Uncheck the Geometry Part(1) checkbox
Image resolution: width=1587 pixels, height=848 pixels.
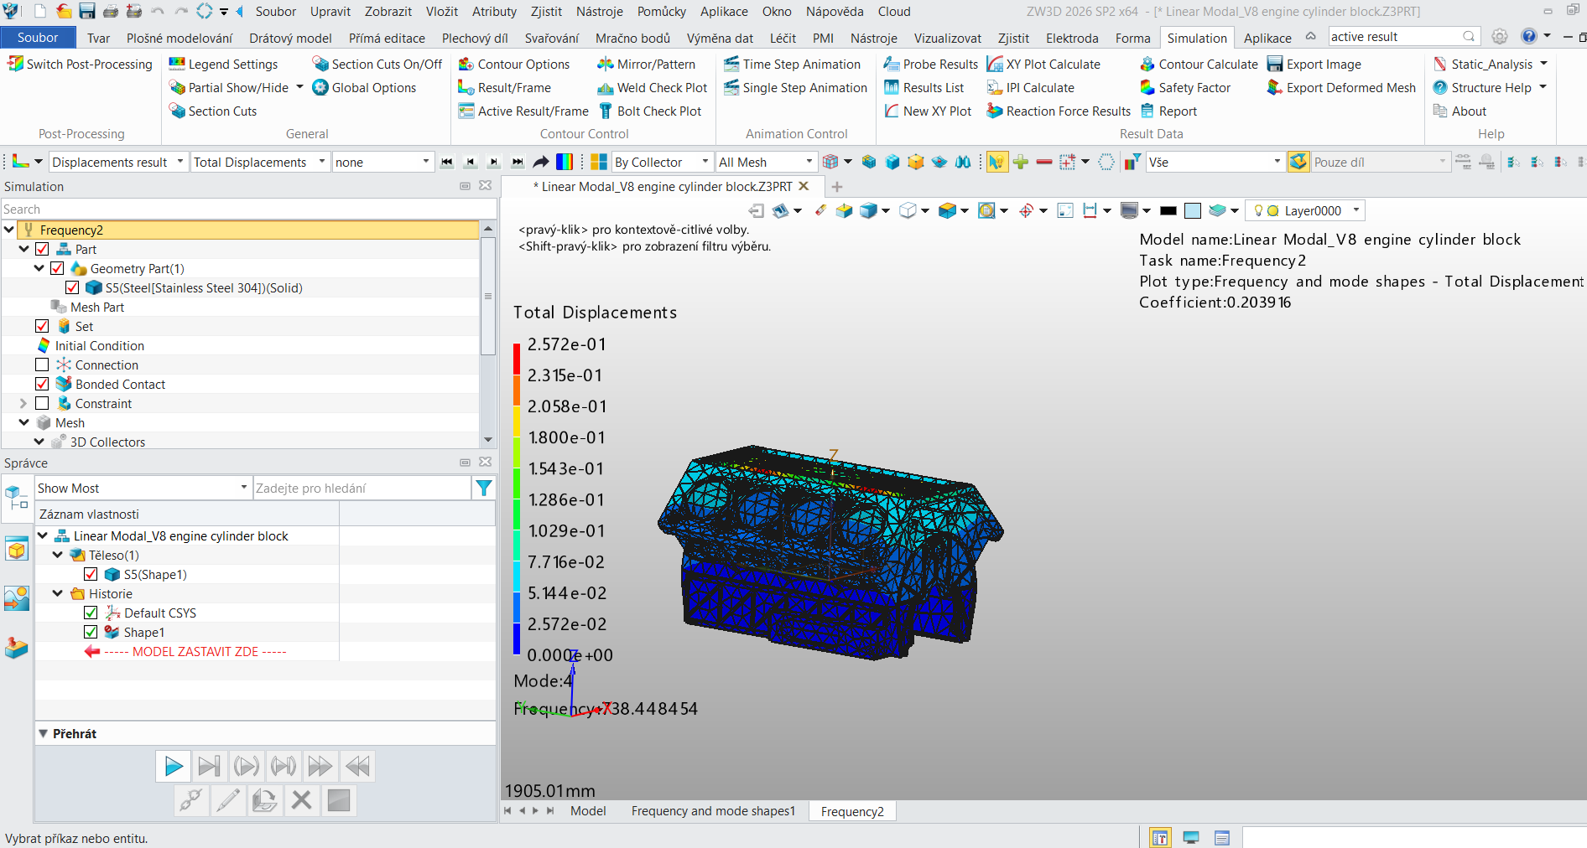coord(57,268)
